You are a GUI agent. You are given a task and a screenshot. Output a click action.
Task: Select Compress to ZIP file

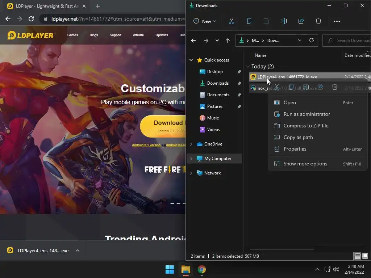317,126
